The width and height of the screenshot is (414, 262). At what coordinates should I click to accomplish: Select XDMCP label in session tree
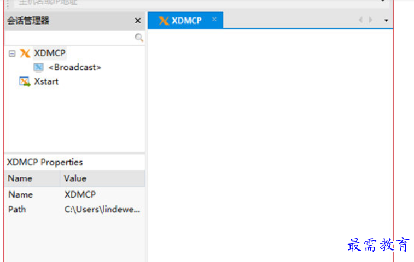click(50, 53)
